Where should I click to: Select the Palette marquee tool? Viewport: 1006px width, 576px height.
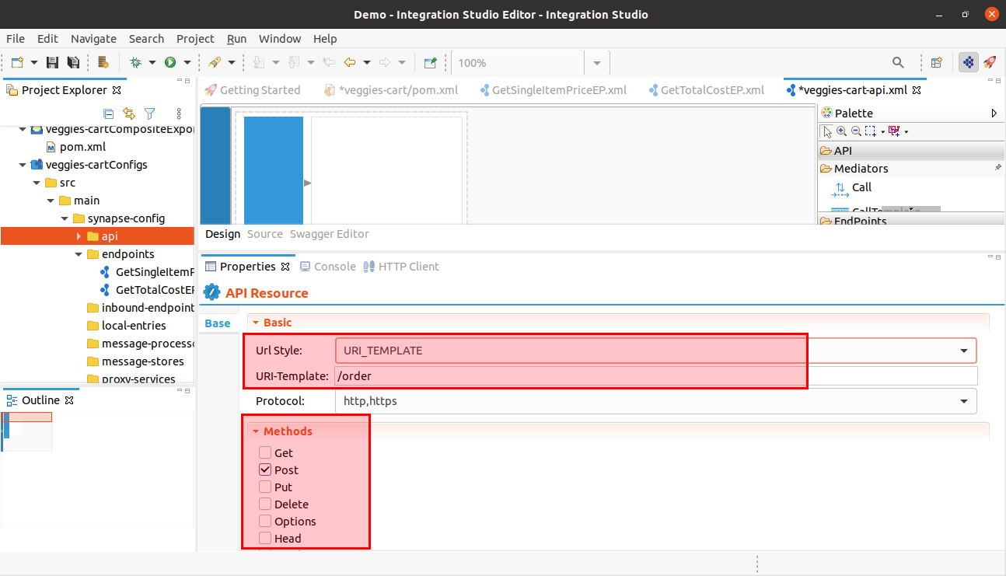[x=870, y=131]
